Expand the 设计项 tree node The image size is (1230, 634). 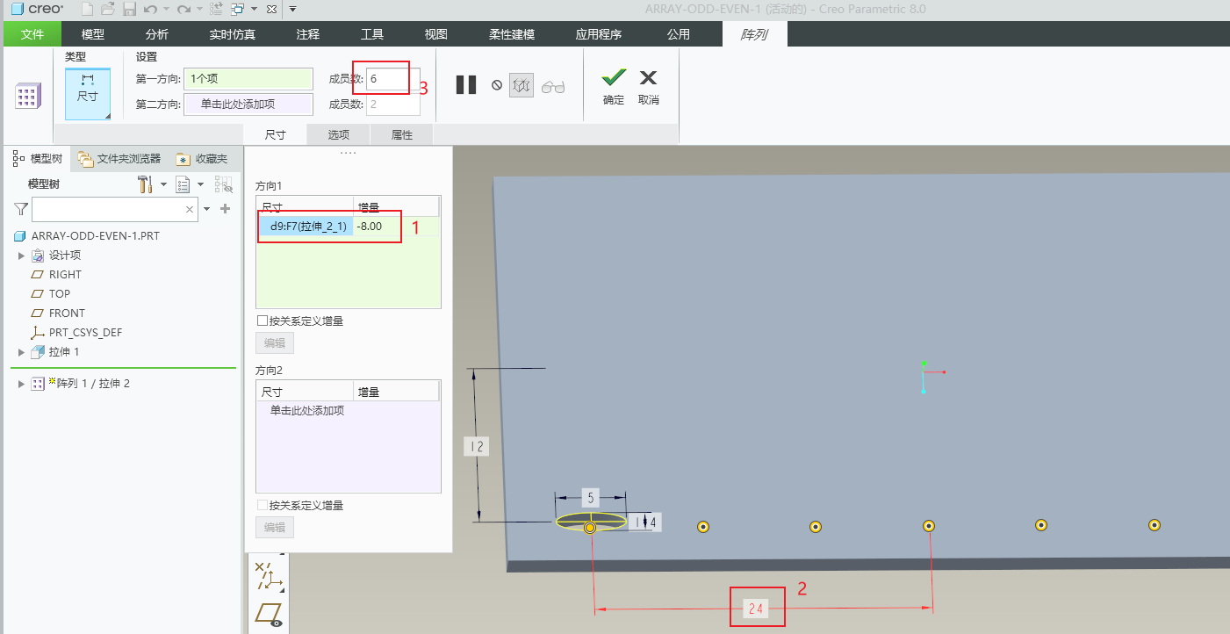coord(22,256)
